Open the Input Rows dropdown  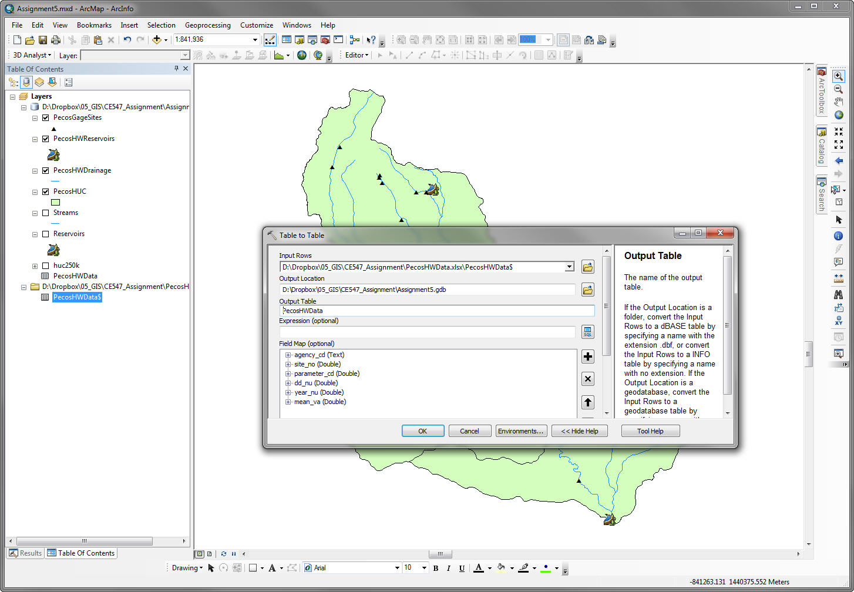click(569, 267)
